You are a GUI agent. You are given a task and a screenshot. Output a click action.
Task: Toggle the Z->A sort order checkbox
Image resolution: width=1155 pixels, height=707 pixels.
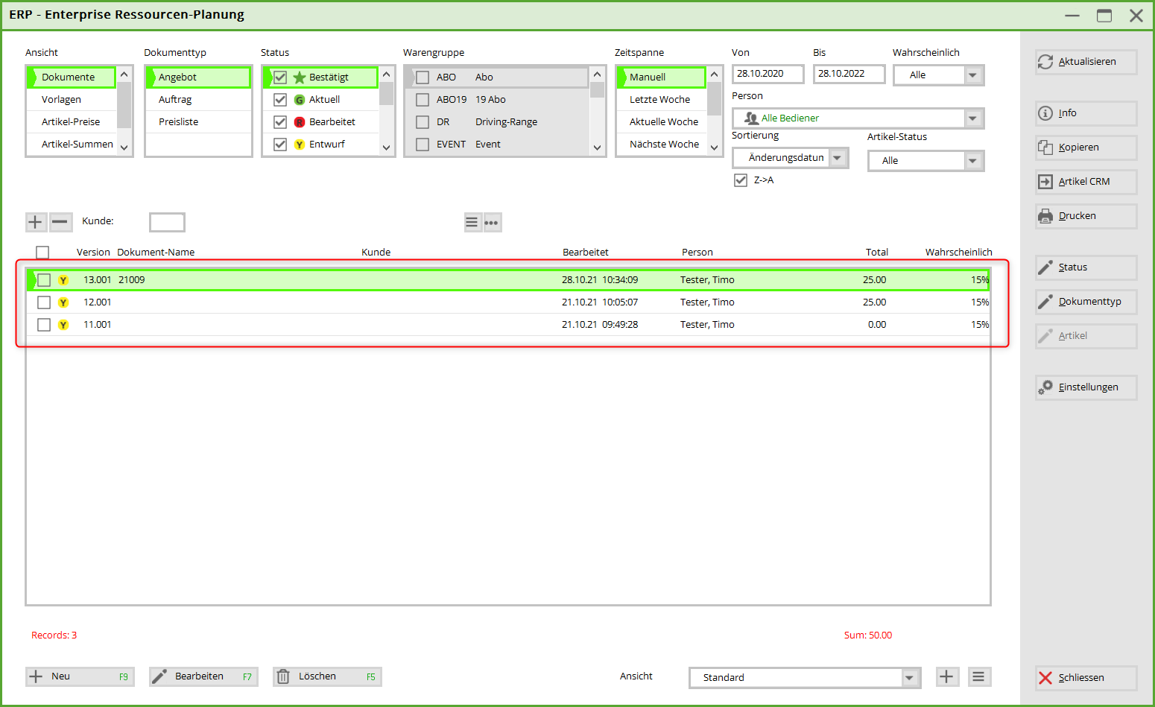[x=741, y=180]
